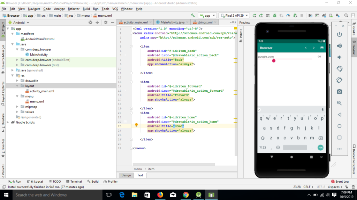357x200 pixels.
Task: Toggle the Gradle tool window
Action: click(x=354, y=29)
